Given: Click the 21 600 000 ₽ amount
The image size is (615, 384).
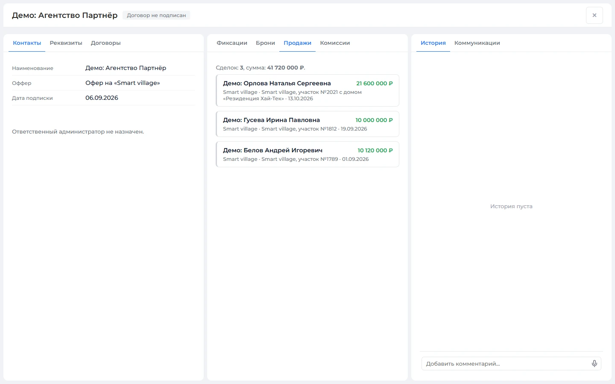Looking at the screenshot, I should click(x=375, y=83).
